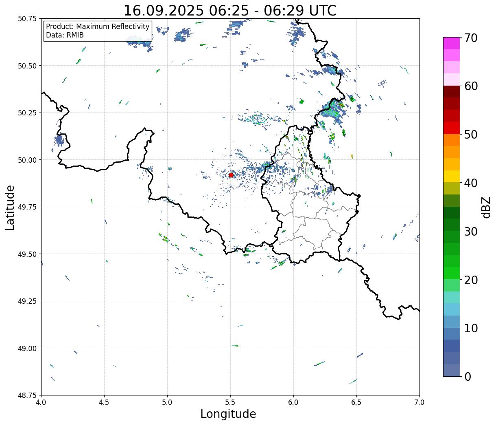
Task: Click the pale pink swatch just above 60
Action: pyautogui.click(x=451, y=79)
